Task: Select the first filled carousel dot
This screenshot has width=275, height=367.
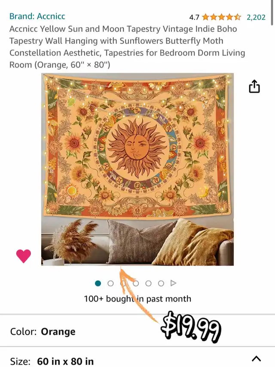Action: 98,284
